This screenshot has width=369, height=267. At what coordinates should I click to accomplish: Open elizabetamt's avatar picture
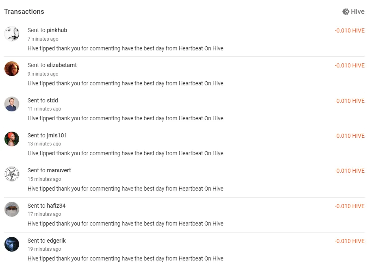pyautogui.click(x=12, y=69)
